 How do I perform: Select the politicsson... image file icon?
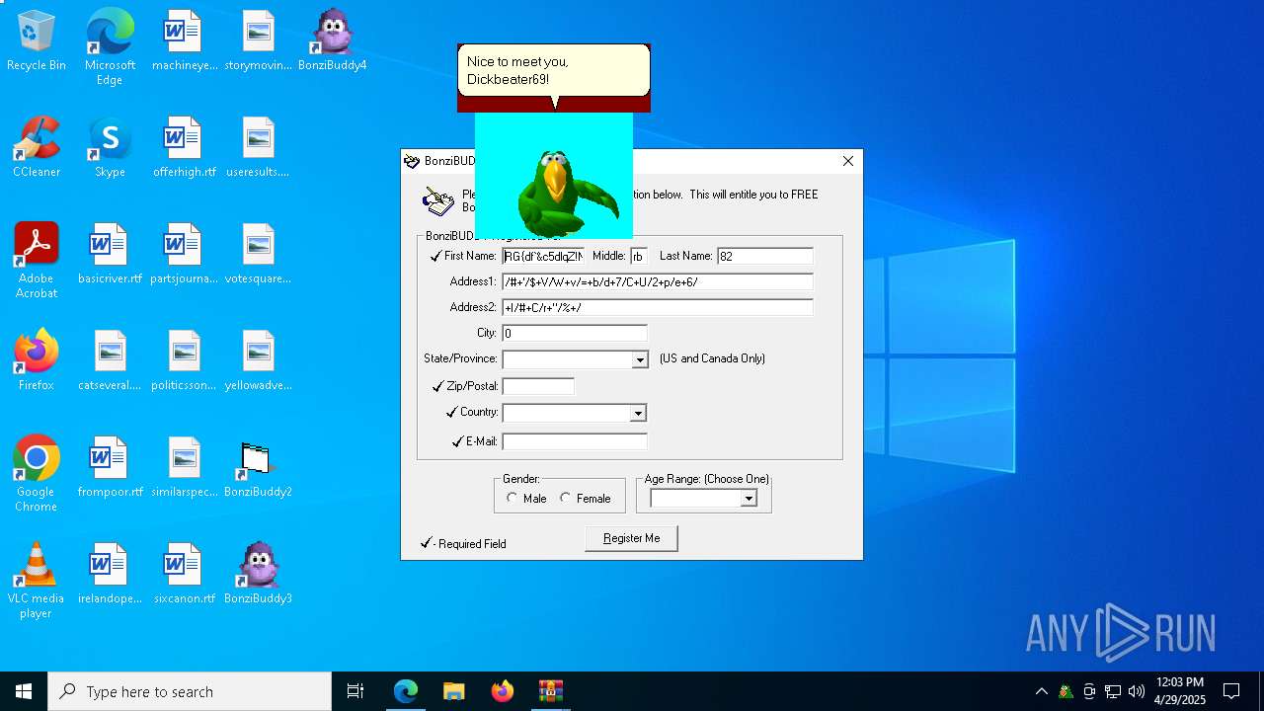pos(184,360)
